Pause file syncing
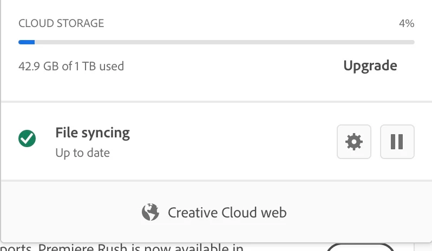 click(x=397, y=142)
